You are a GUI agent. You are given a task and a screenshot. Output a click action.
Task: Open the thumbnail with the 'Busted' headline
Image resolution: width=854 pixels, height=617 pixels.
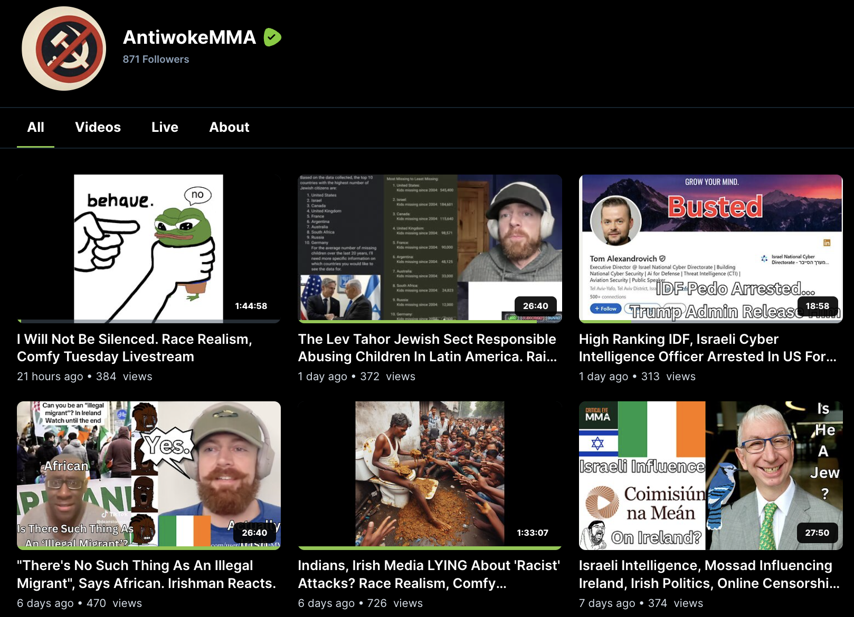click(711, 248)
